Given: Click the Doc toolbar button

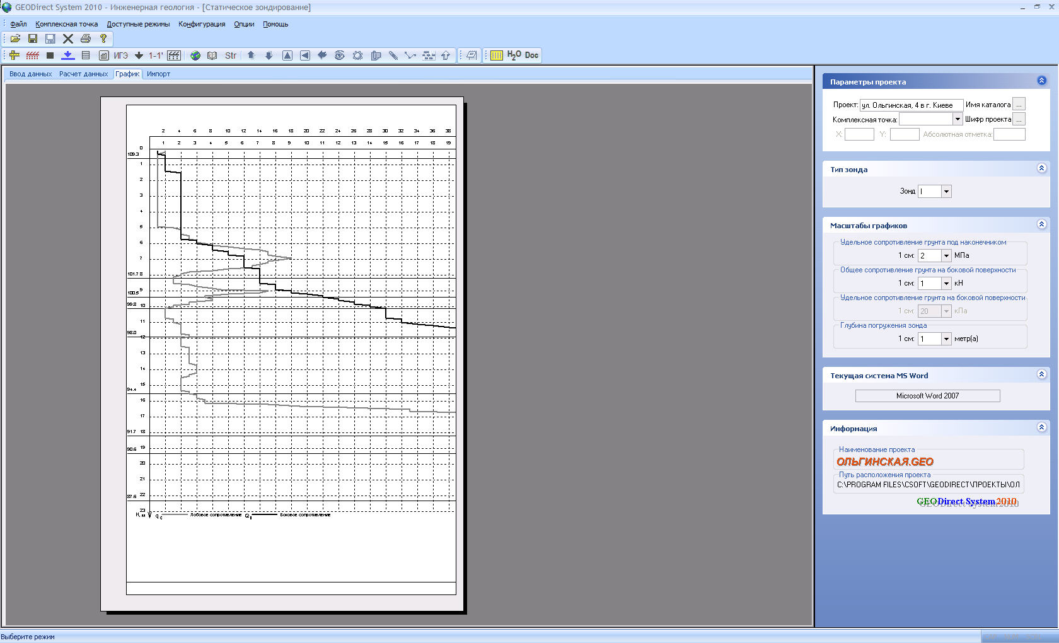Looking at the screenshot, I should point(531,55).
